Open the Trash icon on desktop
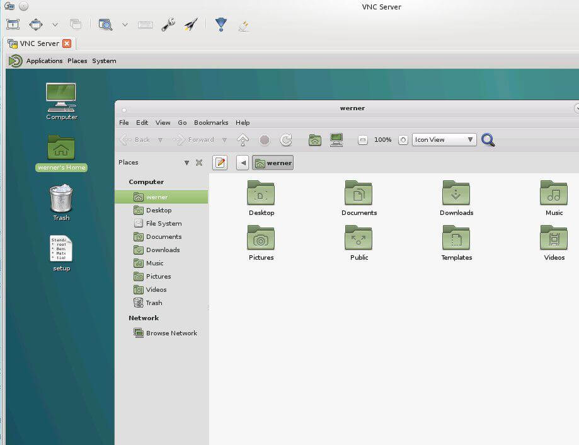Viewport: 579px width, 445px height. [61, 199]
